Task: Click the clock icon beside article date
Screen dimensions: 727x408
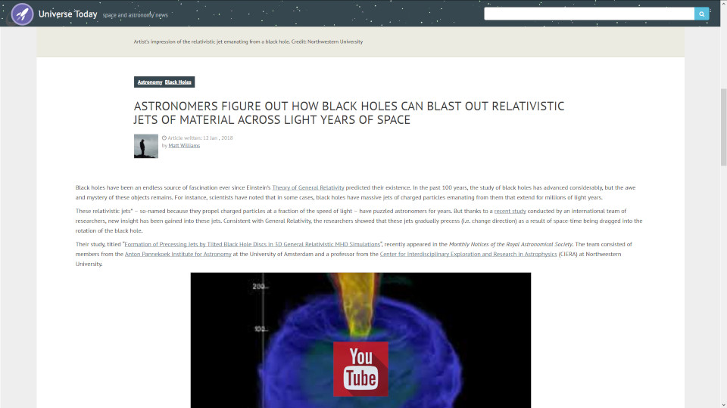Action: 164,138
